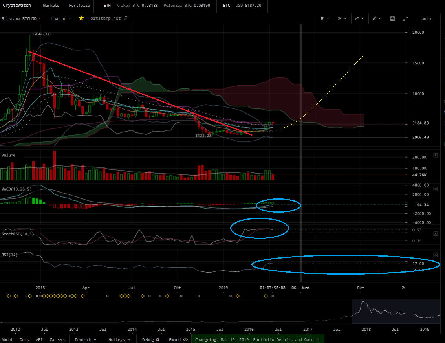Screen dimensions: 445x343
Task: Open the crossed-lines indicators dropdown
Action: pyautogui.click(x=342, y=18)
